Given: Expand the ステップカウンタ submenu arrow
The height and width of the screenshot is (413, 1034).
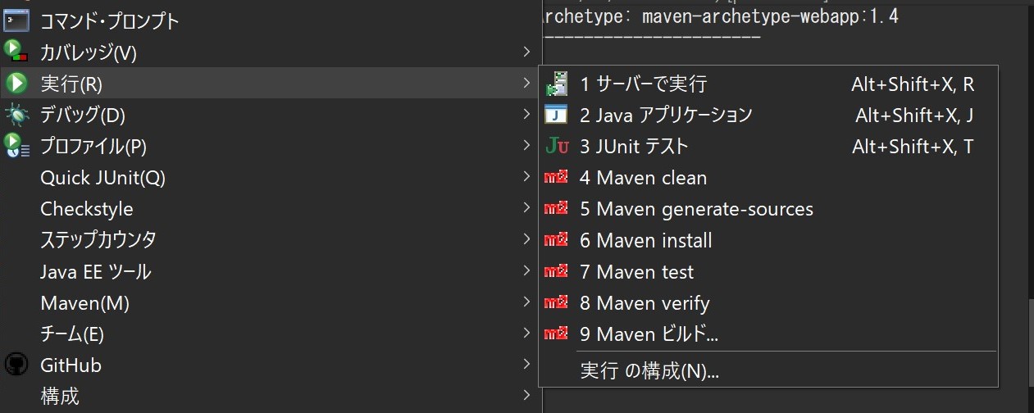Looking at the screenshot, I should [526, 239].
